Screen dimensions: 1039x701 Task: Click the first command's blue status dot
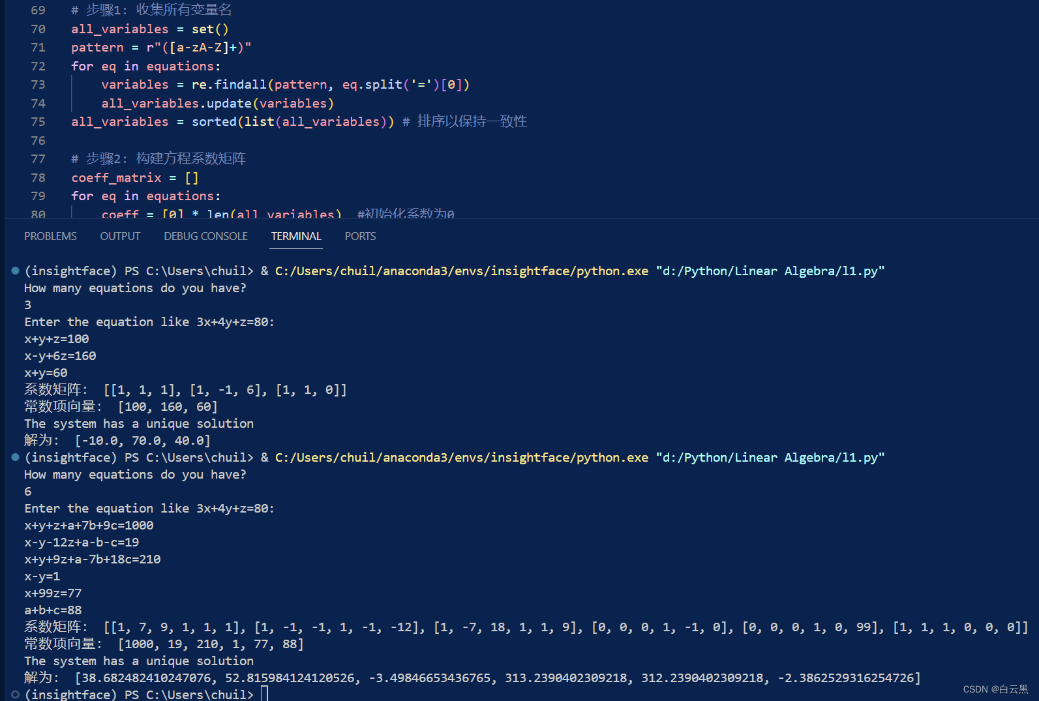pos(15,271)
